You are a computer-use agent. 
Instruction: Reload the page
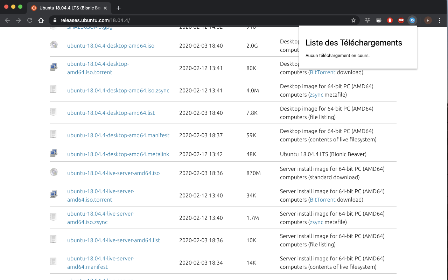[x=30, y=20]
